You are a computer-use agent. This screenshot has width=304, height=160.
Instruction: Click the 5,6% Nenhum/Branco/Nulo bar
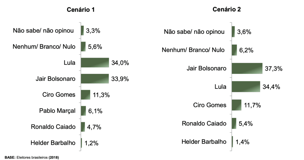tap(83, 46)
